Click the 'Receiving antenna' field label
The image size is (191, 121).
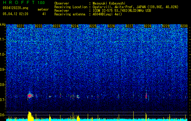pyautogui.click(x=70, y=15)
